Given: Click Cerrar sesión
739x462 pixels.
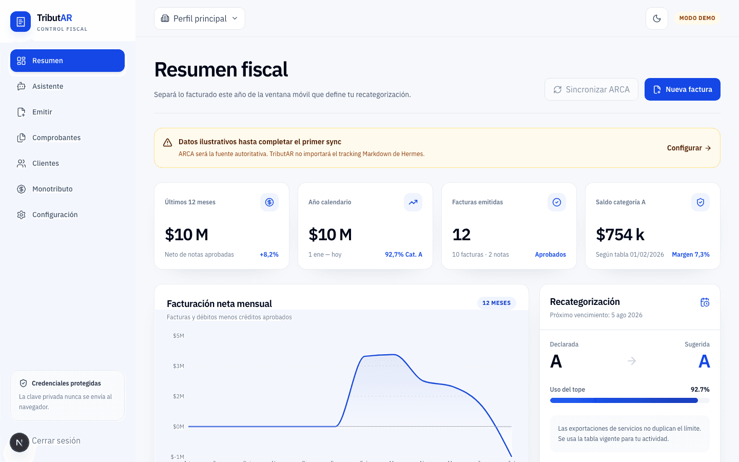Looking at the screenshot, I should [x=56, y=440].
